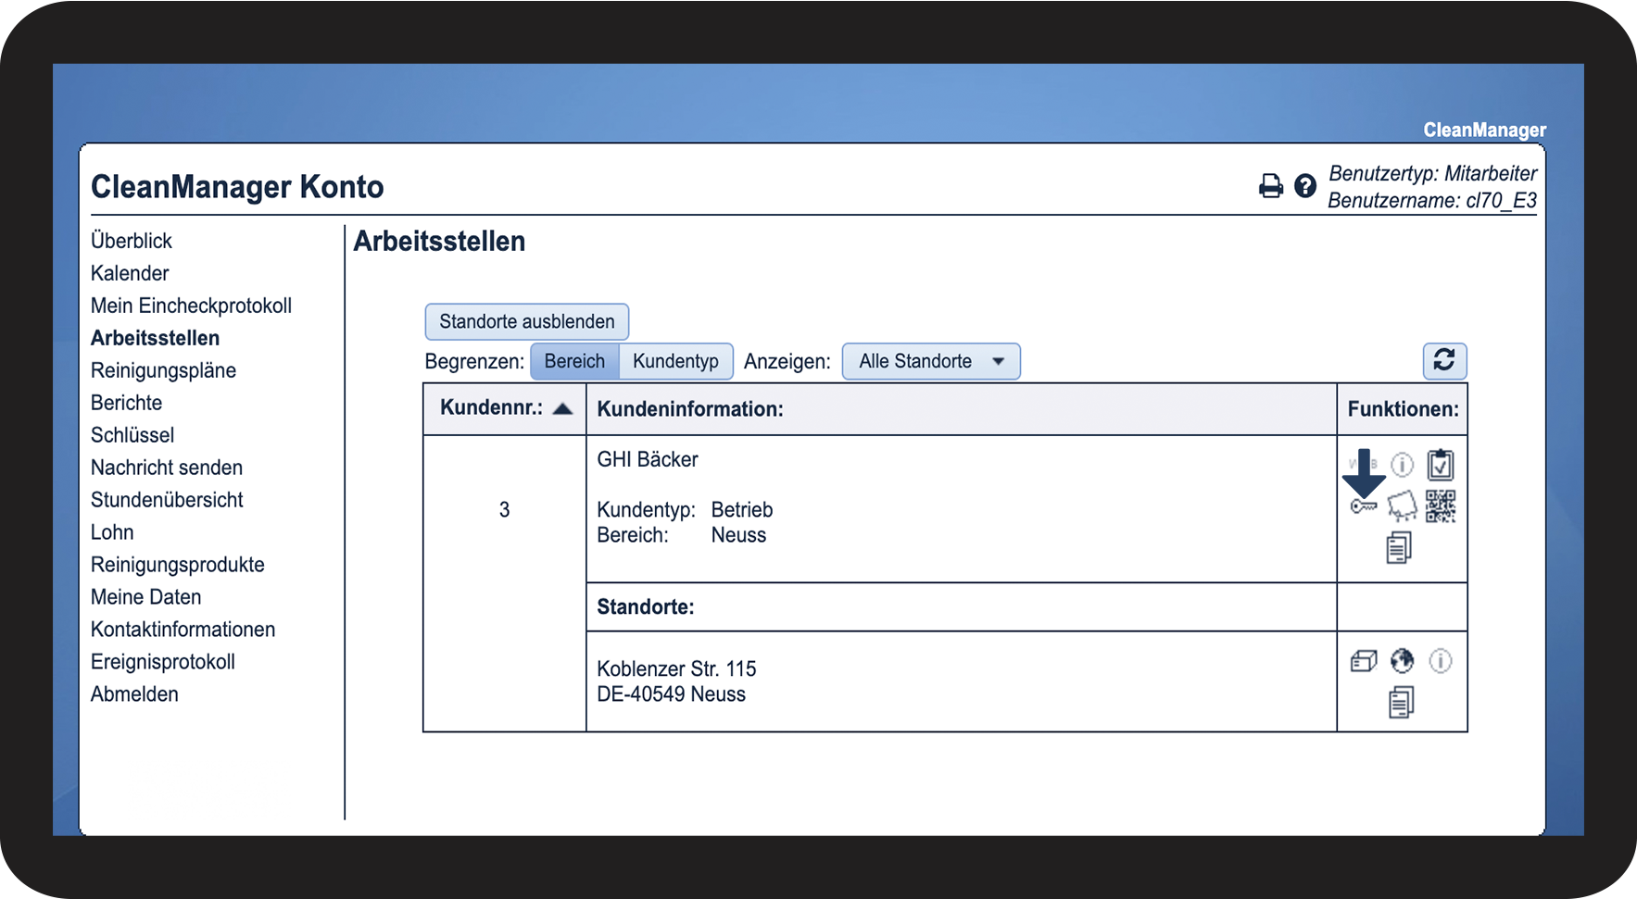This screenshot has height=899, width=1637.
Task: Open Mein Eincheckprotokoll
Action: (x=191, y=306)
